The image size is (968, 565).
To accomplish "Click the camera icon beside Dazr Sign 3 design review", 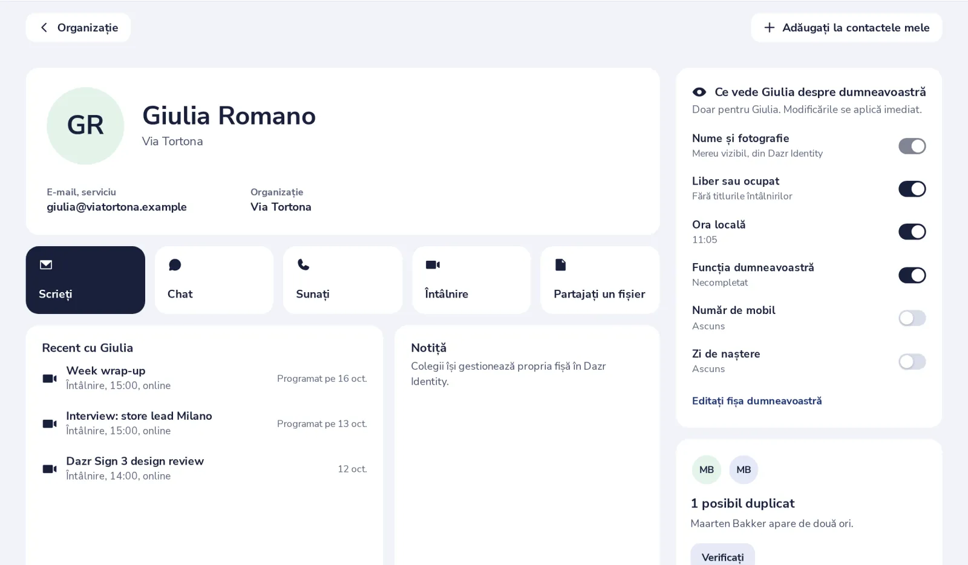I will tap(50, 469).
